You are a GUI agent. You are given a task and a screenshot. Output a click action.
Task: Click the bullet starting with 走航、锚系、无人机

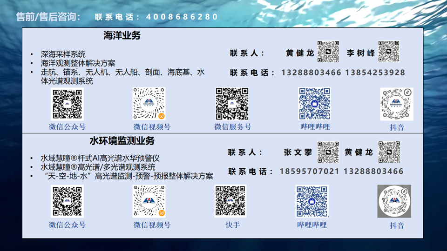[122, 77]
